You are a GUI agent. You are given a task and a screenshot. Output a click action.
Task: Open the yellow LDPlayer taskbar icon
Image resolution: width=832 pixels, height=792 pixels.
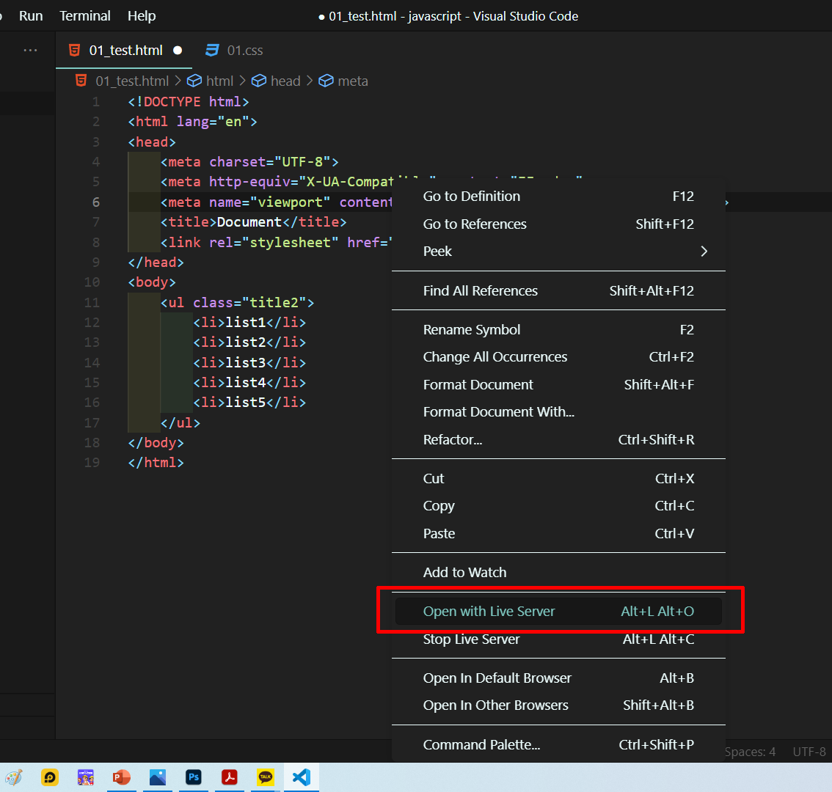[x=50, y=777]
